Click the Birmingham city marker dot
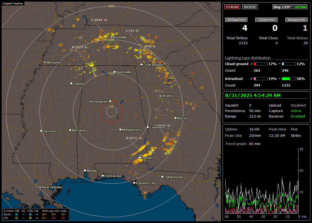Image resolution: width=312 pixels, height=223 pixels. click(x=110, y=101)
